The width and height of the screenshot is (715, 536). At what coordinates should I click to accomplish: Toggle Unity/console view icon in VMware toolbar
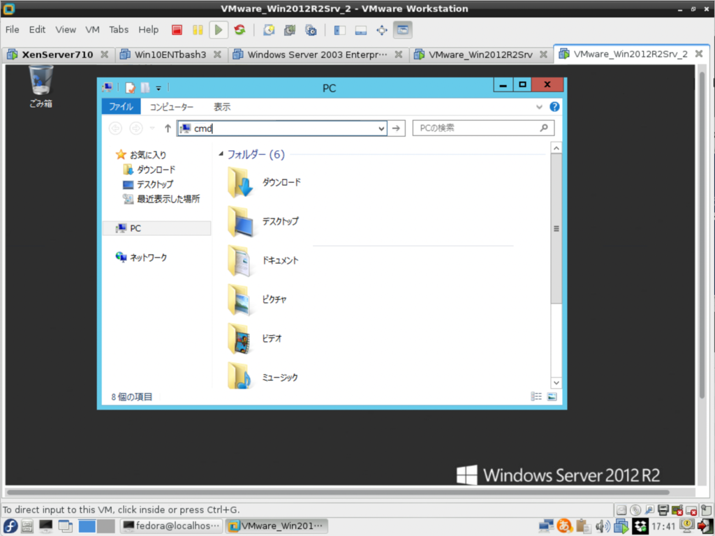pyautogui.click(x=403, y=30)
